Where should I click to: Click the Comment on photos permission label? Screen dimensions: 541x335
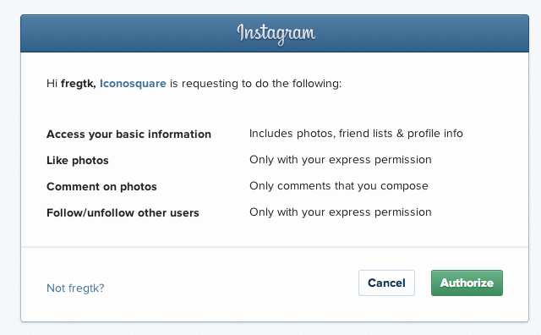click(x=101, y=186)
